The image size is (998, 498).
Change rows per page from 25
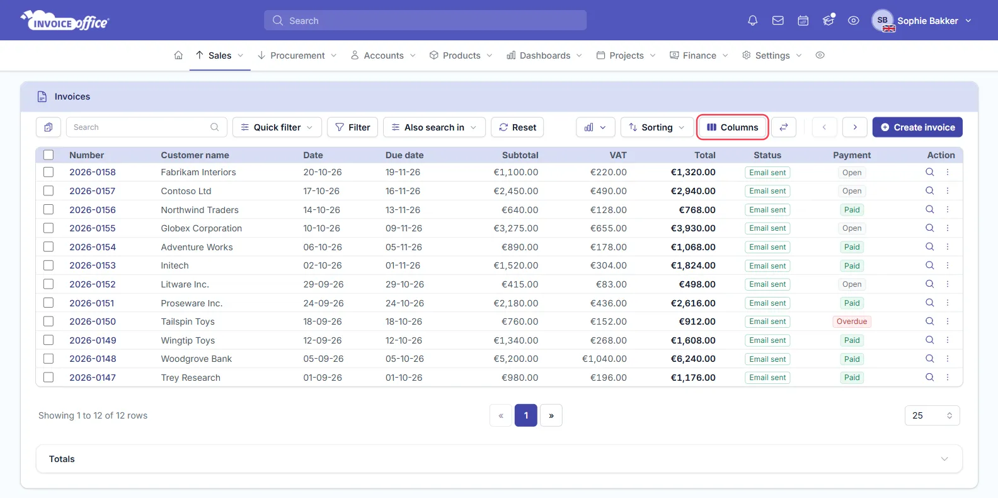pos(932,415)
